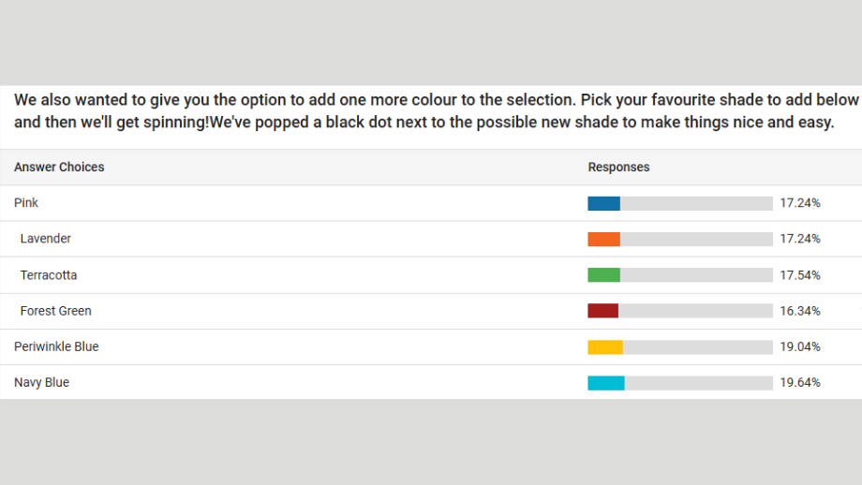This screenshot has height=485, width=862.
Task: Select the Navy Blue answer choice label
Action: coord(41,382)
